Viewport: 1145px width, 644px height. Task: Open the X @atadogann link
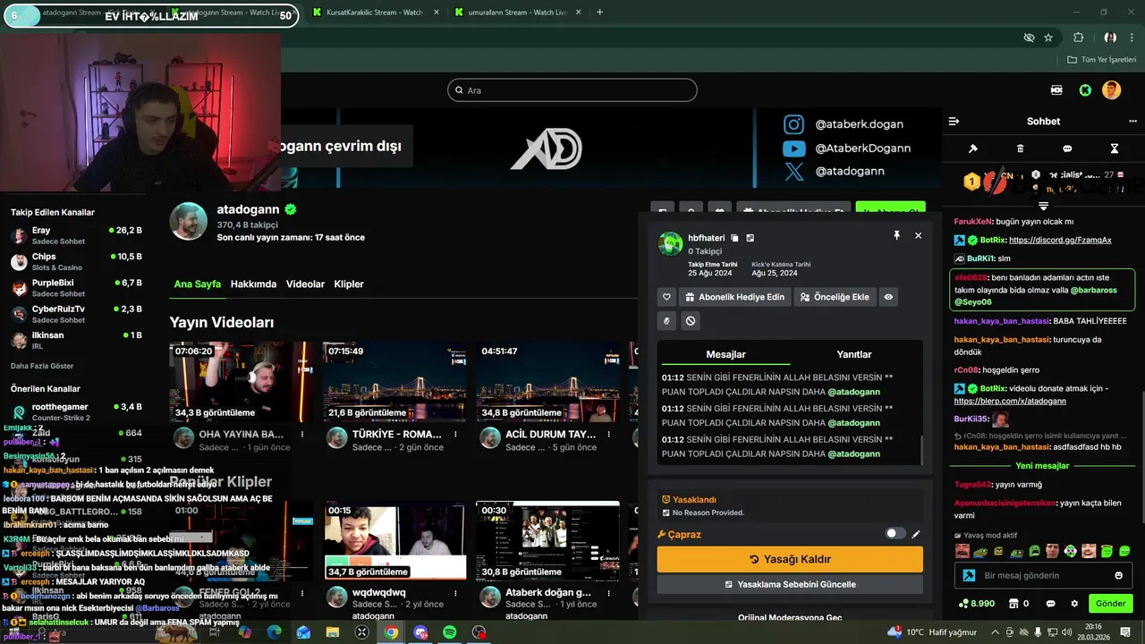click(835, 172)
